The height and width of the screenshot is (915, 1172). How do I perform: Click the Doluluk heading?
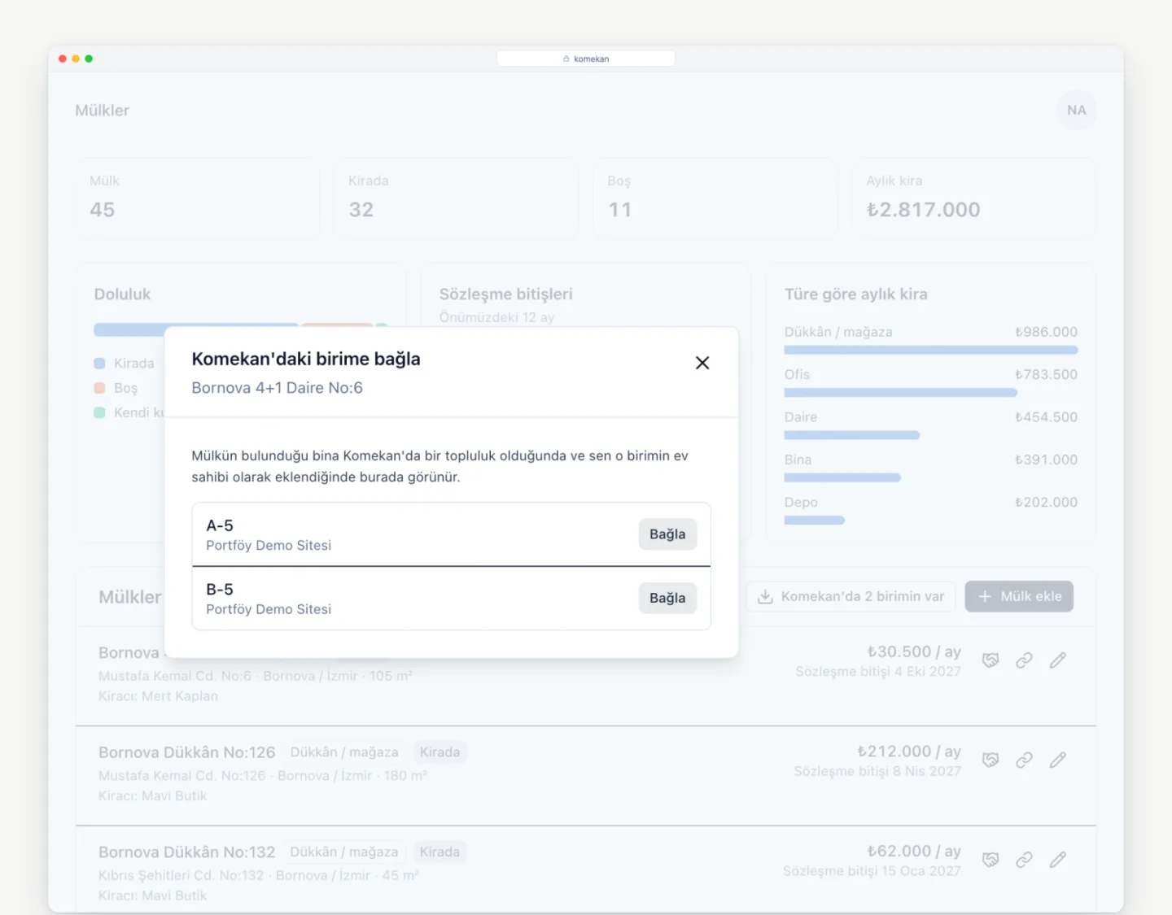pyautogui.click(x=123, y=294)
